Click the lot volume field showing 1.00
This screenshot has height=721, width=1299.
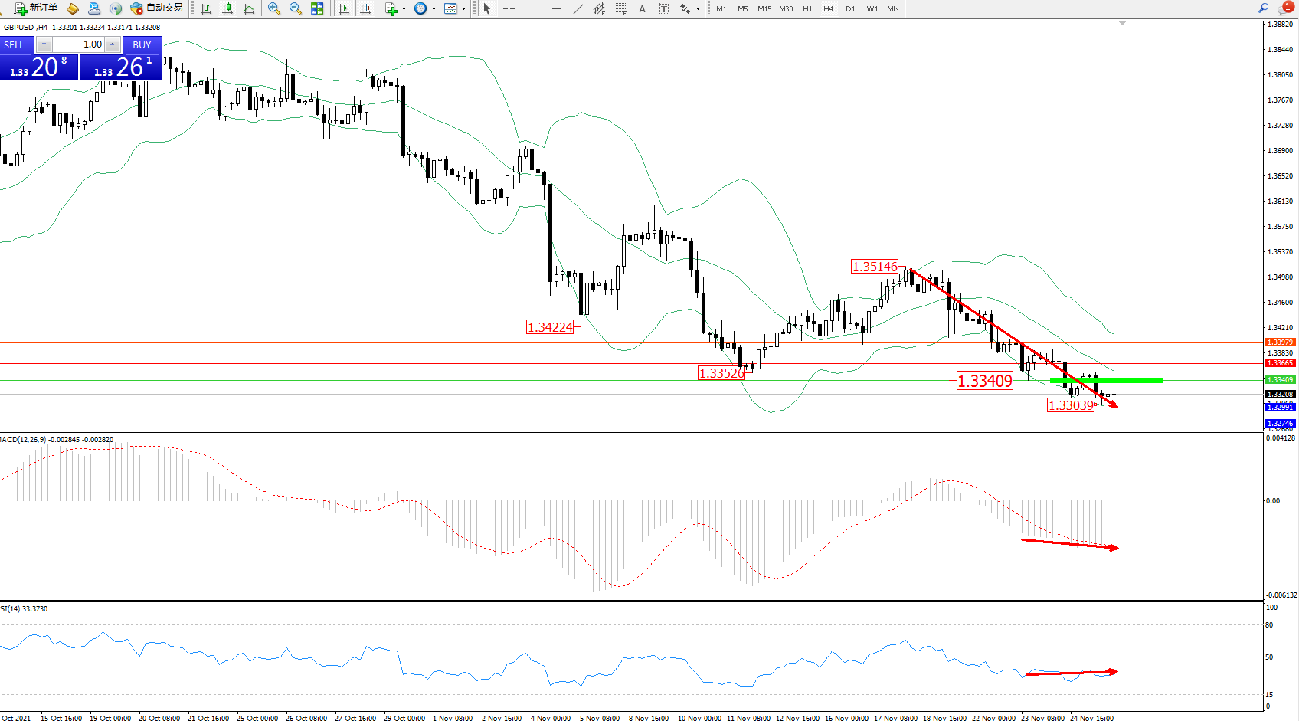coord(79,44)
